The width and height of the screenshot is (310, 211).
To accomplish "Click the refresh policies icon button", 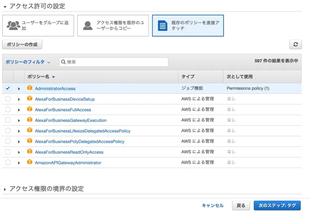I will (x=295, y=45).
